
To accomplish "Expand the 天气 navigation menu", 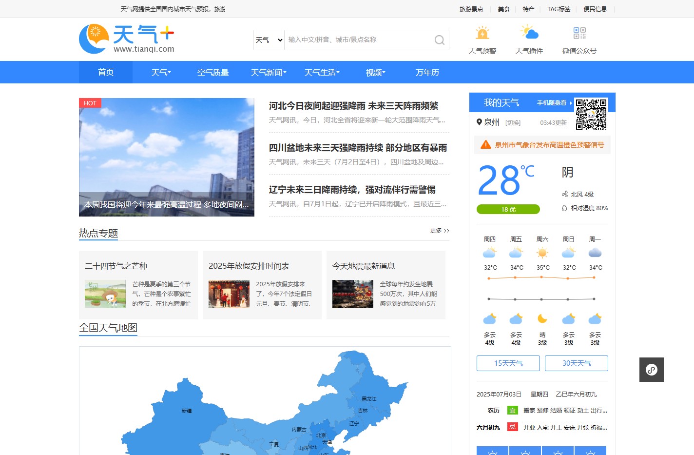I will pos(161,72).
